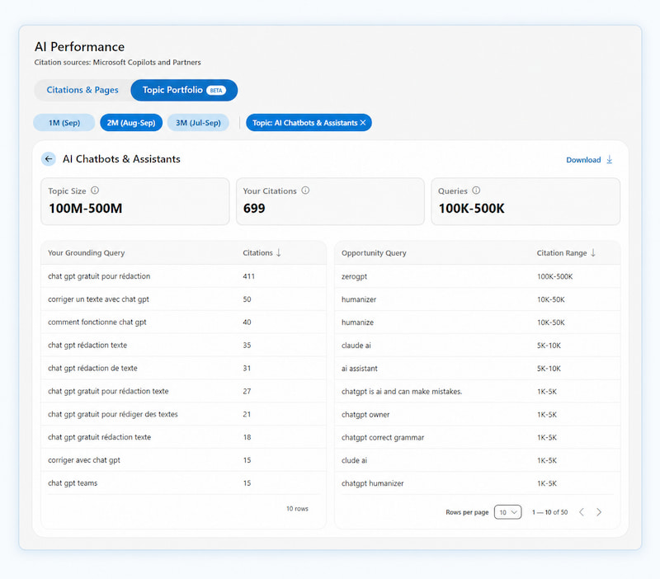Go to next page chevron
The width and height of the screenshot is (660, 579).
pyautogui.click(x=599, y=512)
